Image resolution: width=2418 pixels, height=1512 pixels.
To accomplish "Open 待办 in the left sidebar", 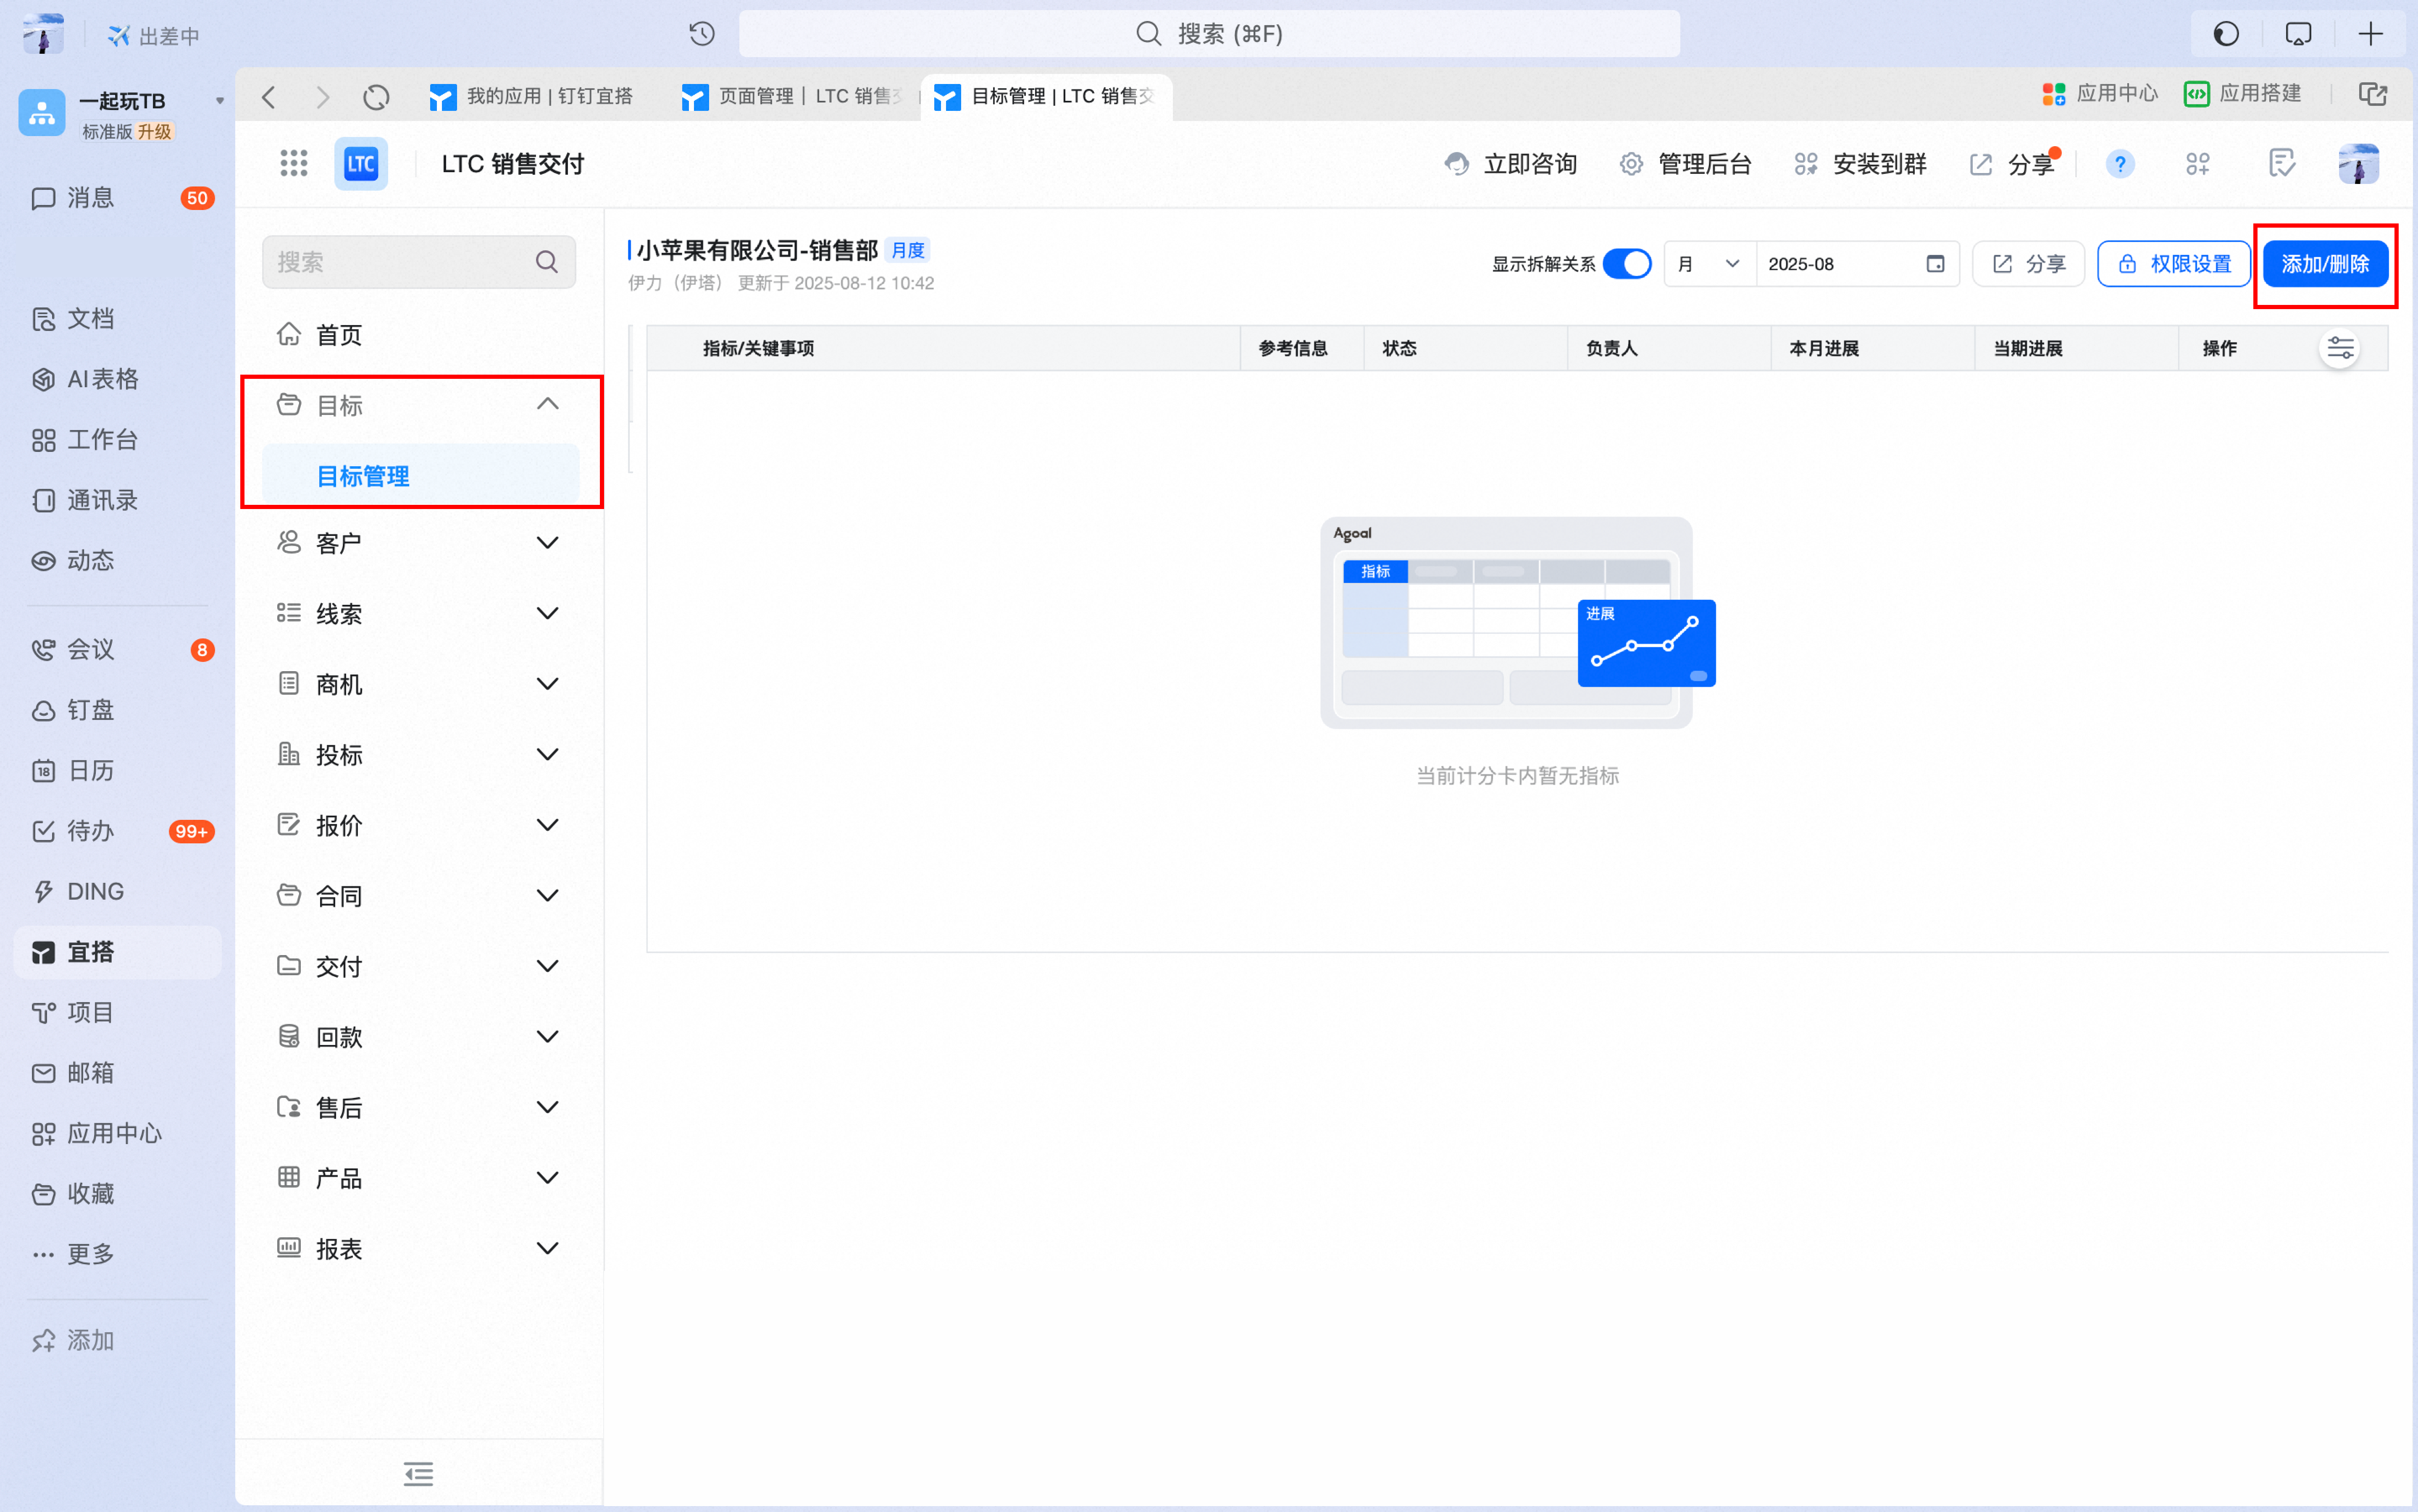I will pyautogui.click(x=118, y=831).
